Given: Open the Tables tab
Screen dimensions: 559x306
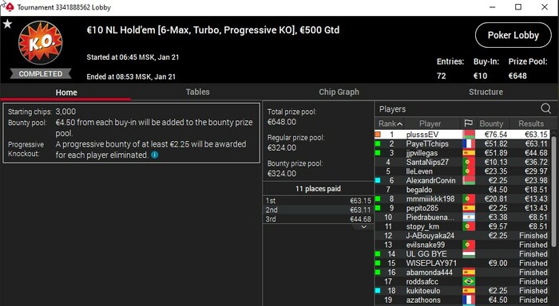Looking at the screenshot, I should point(197,92).
